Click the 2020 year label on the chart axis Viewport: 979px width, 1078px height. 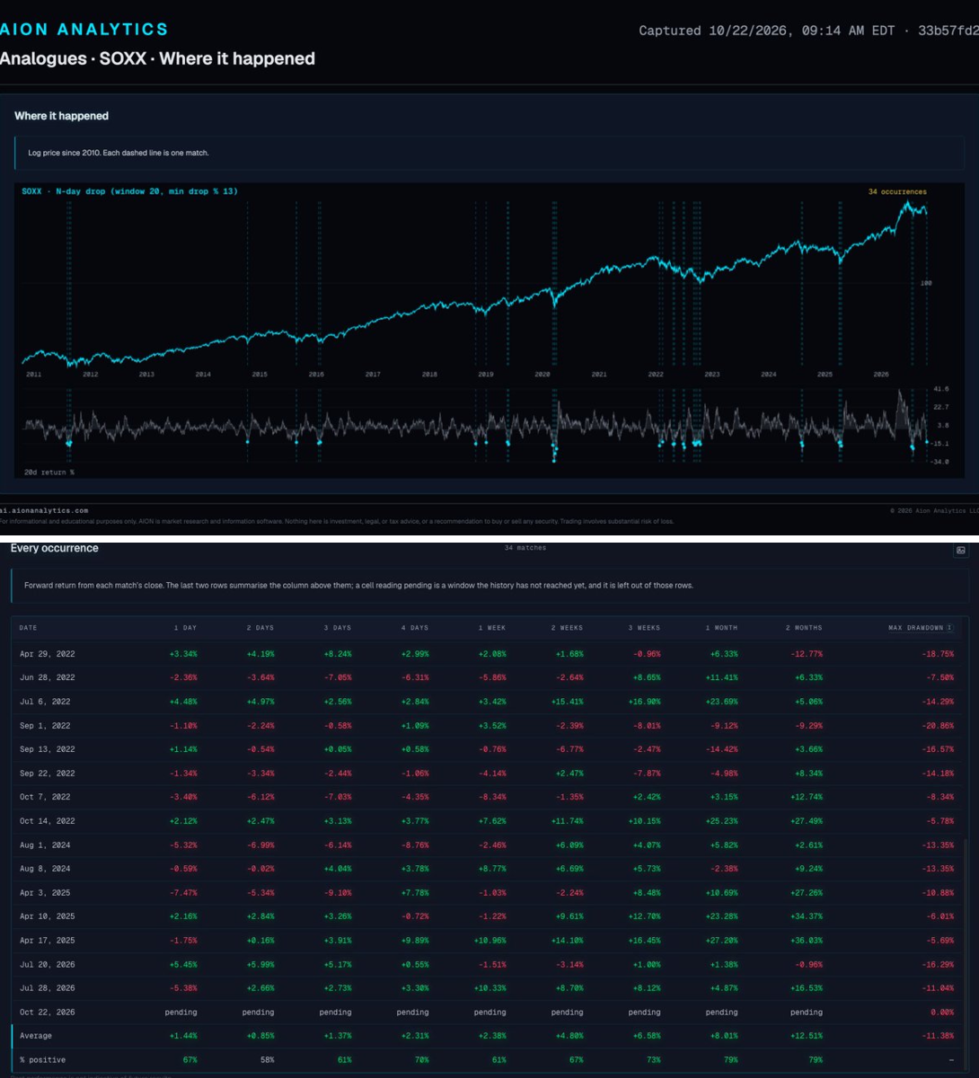tap(542, 374)
